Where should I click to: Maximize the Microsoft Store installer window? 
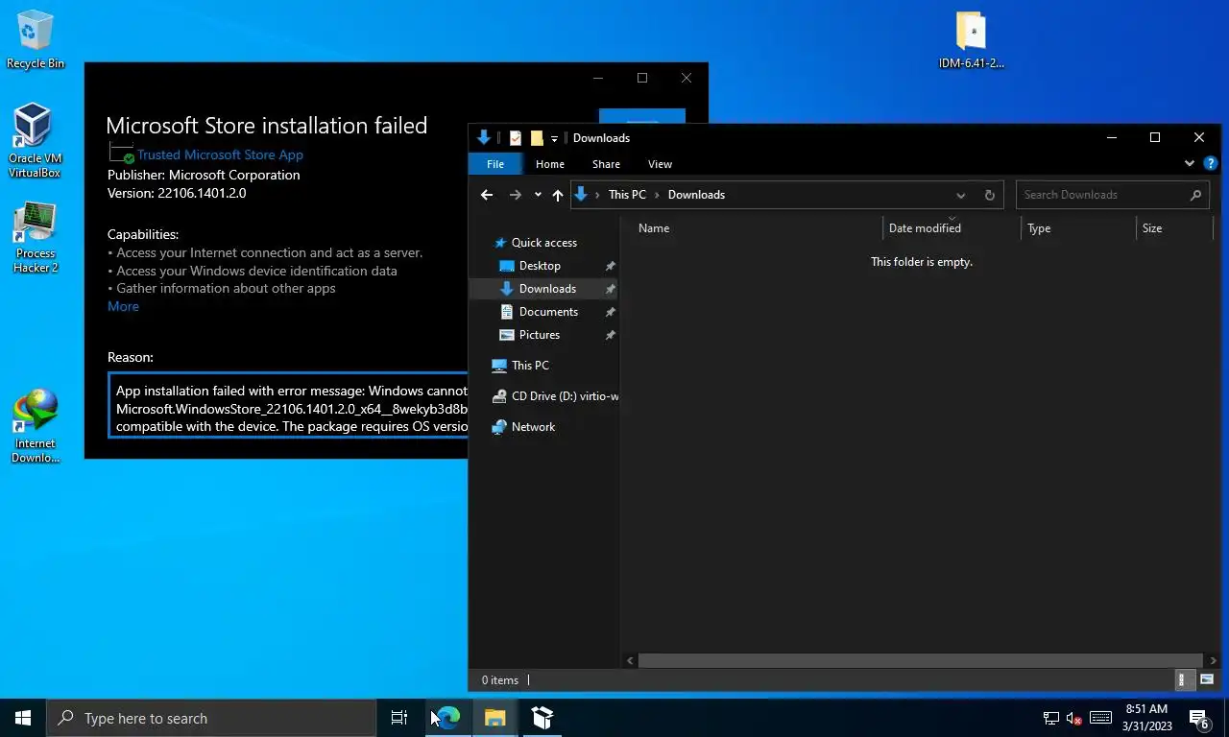tap(642, 78)
